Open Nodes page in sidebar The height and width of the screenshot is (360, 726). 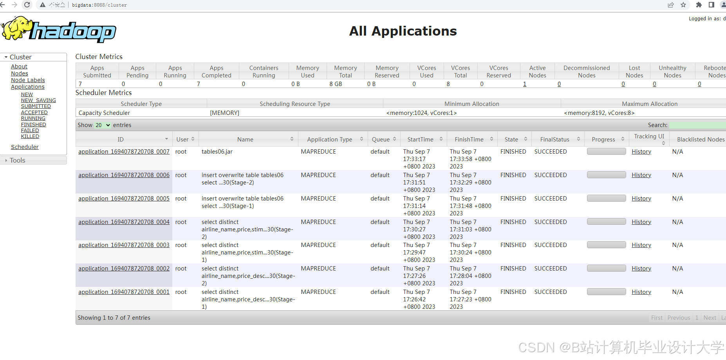20,73
